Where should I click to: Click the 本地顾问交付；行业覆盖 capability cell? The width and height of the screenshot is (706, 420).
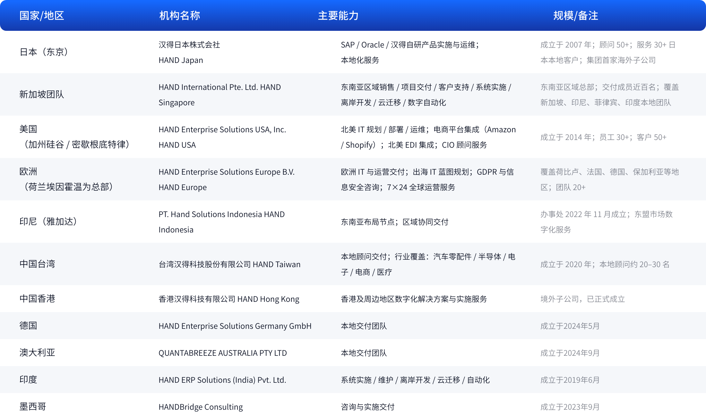(x=428, y=264)
